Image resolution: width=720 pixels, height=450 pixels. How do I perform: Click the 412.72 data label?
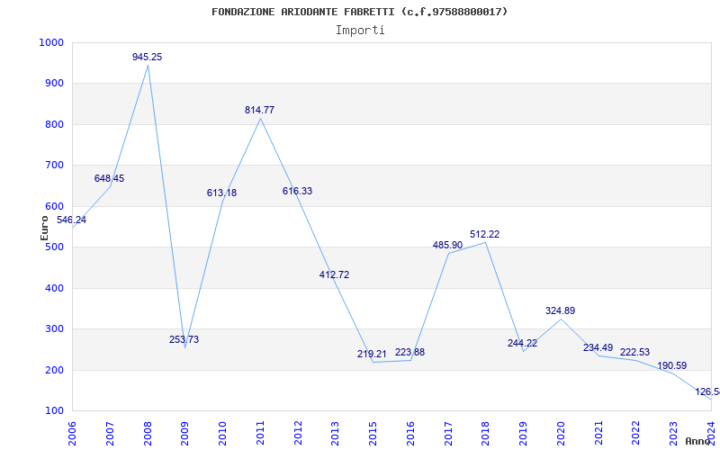pos(334,275)
